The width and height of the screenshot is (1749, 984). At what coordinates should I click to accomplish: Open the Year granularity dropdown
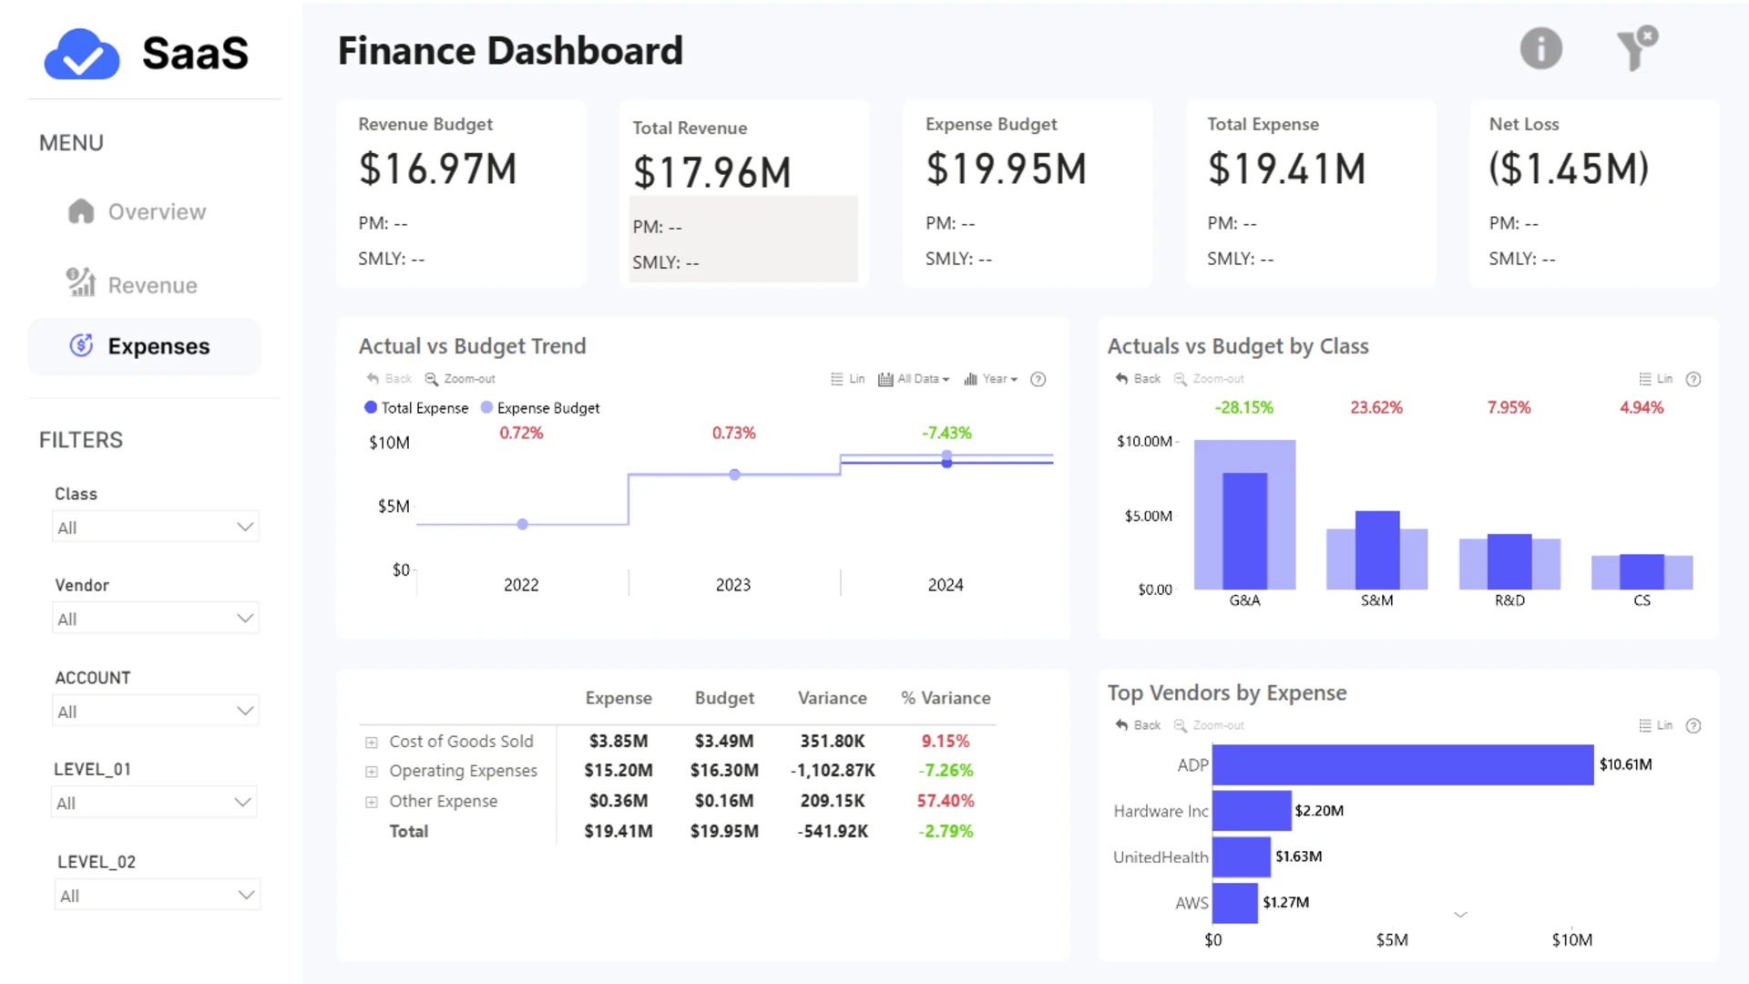(990, 379)
